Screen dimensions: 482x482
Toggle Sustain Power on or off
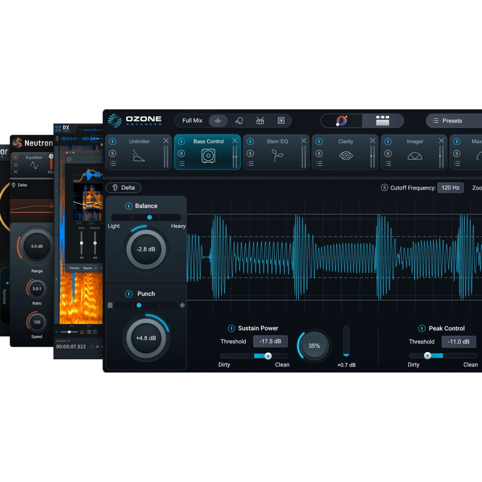(x=232, y=328)
